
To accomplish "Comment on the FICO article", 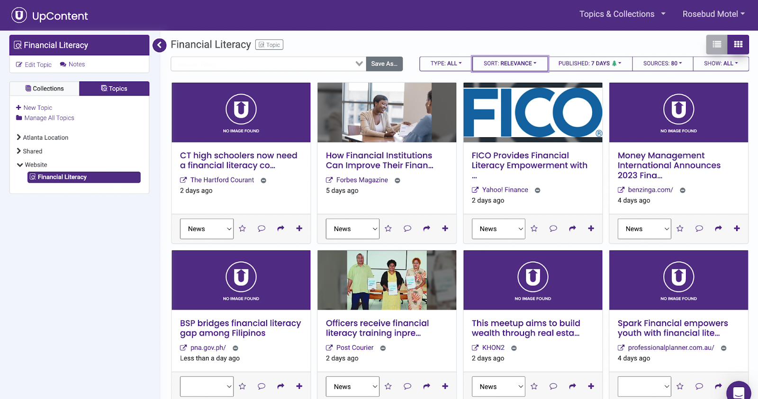I will click(553, 229).
